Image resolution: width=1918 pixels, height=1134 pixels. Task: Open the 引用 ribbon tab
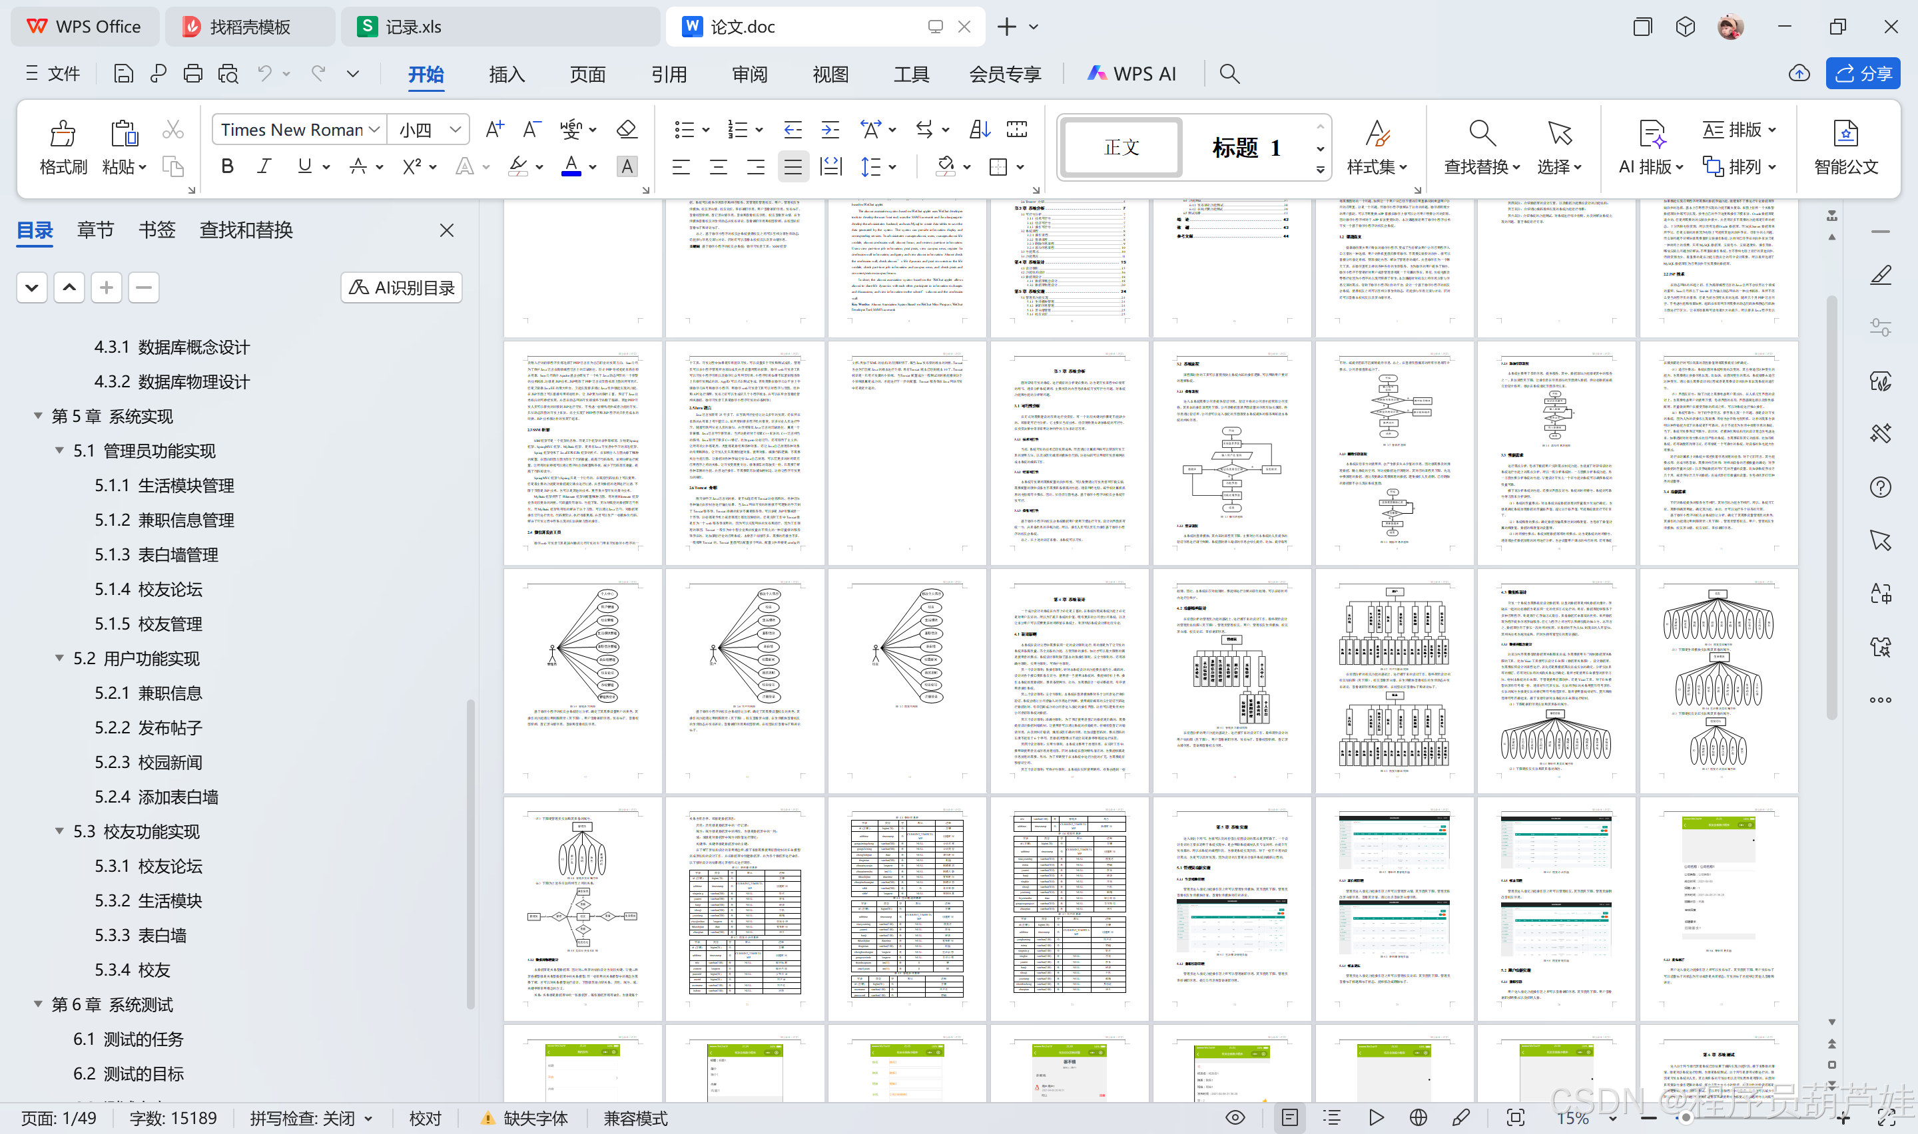click(x=669, y=74)
